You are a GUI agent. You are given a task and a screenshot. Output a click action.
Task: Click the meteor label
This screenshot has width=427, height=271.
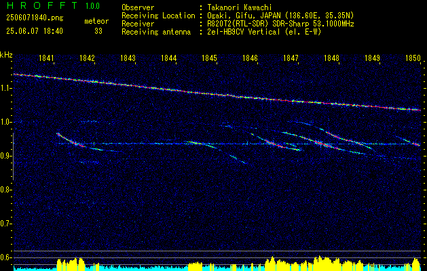click(96, 22)
